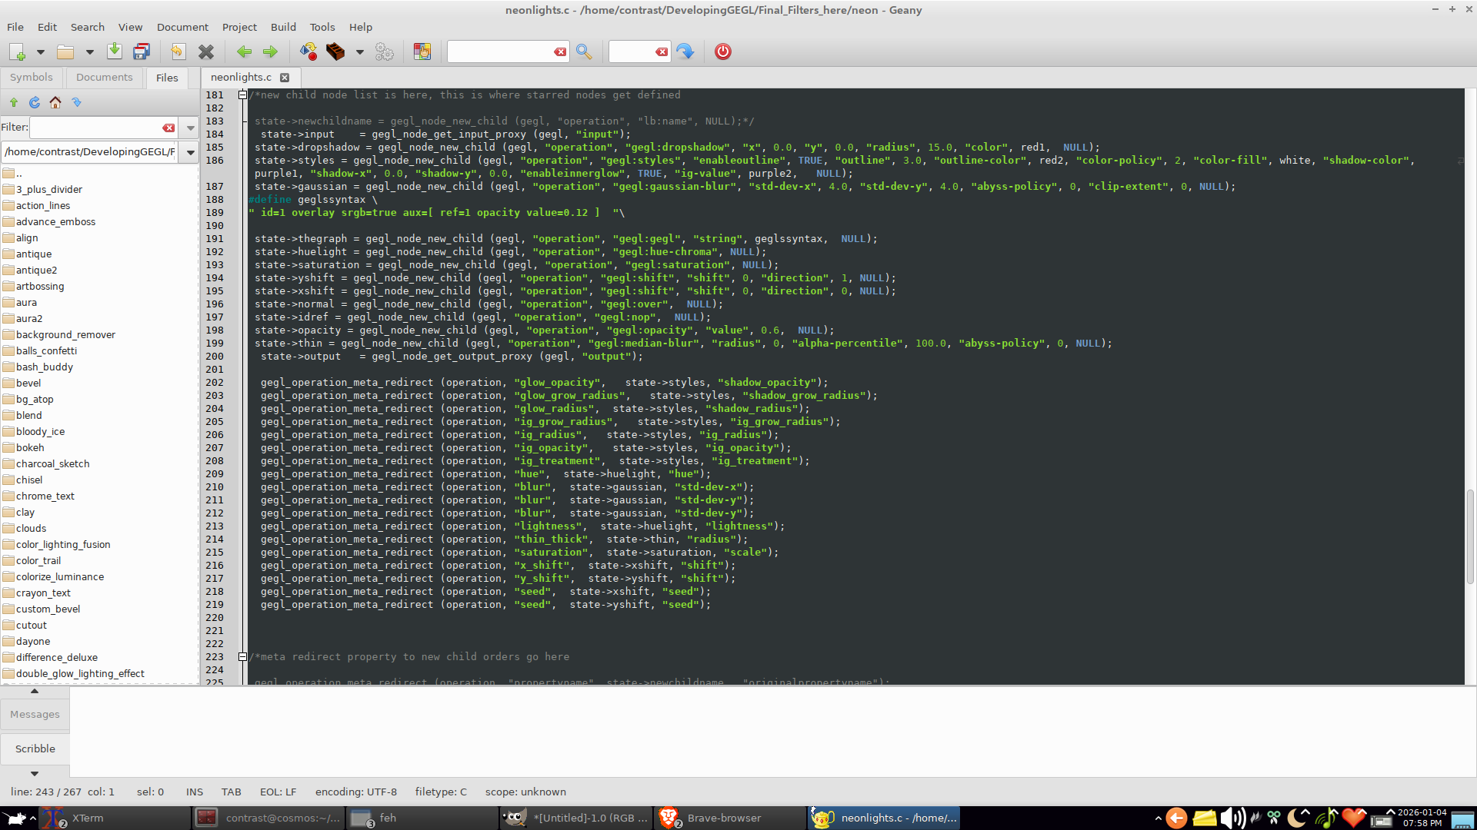Open the Search menu
The width and height of the screenshot is (1477, 830).
[88, 27]
